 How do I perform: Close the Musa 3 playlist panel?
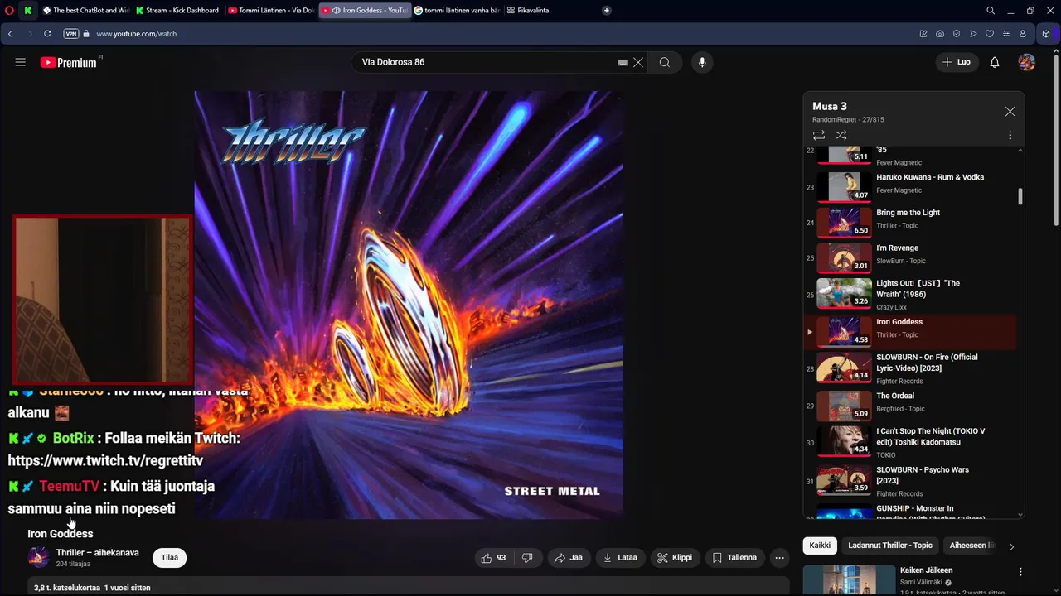(x=1010, y=111)
